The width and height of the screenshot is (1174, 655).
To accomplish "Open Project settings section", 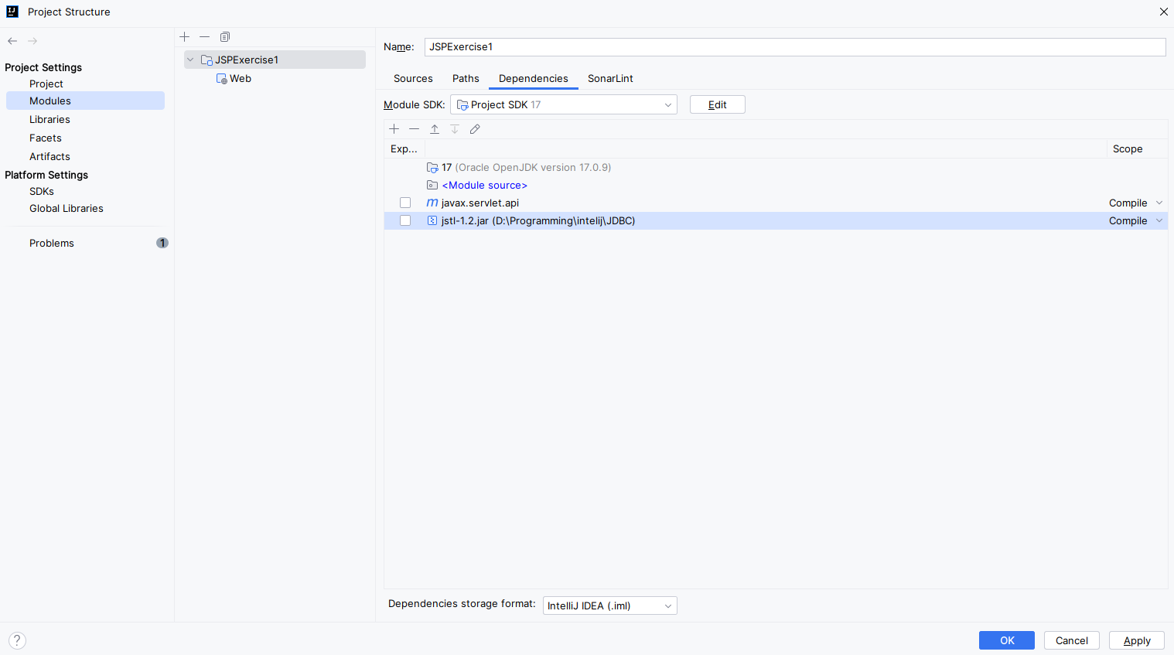I will coord(46,84).
